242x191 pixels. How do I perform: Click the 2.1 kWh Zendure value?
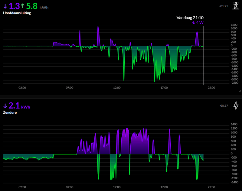19,106
